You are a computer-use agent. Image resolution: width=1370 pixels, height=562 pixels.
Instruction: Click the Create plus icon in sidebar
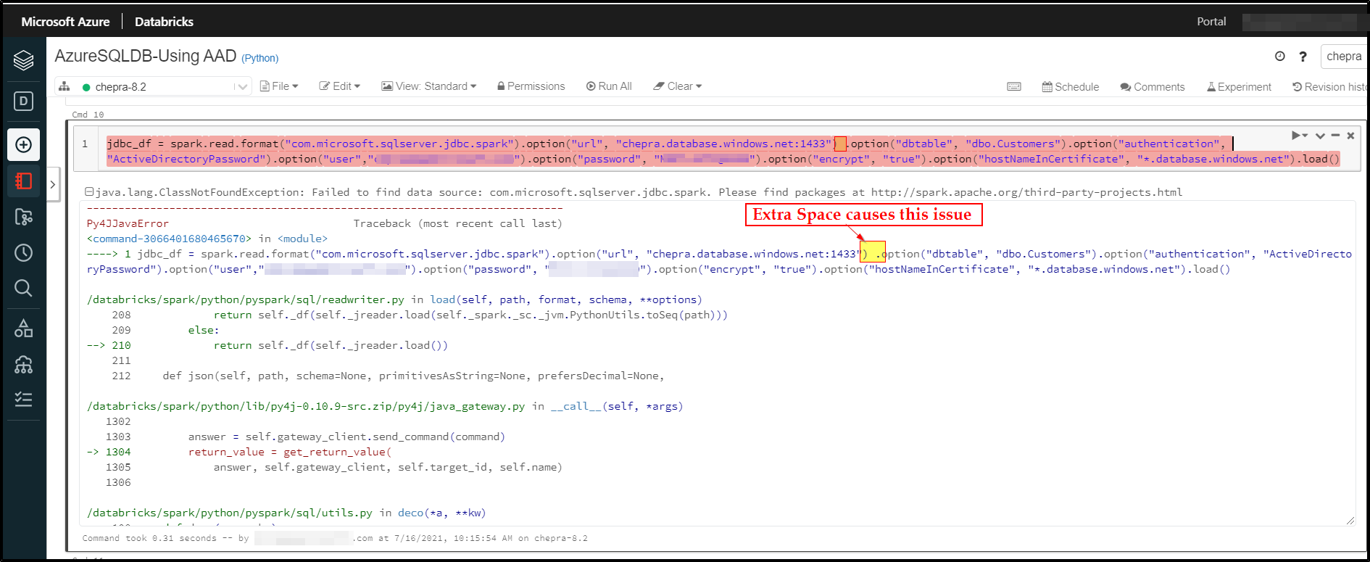point(23,144)
